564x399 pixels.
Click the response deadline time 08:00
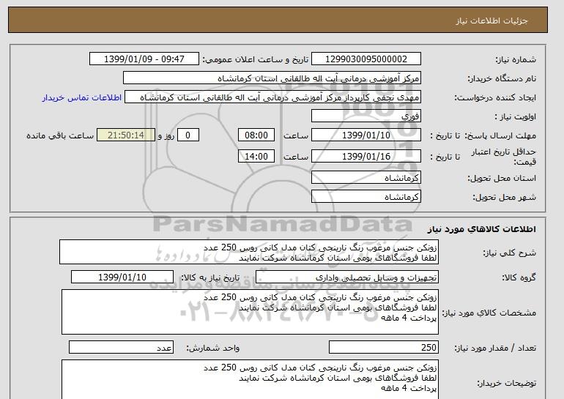click(256, 135)
